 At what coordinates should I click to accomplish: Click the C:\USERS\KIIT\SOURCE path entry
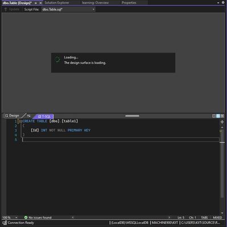tap(200, 223)
